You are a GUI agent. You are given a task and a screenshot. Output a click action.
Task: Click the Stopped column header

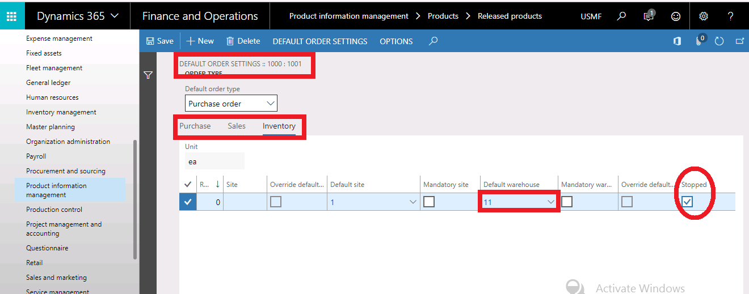694,184
